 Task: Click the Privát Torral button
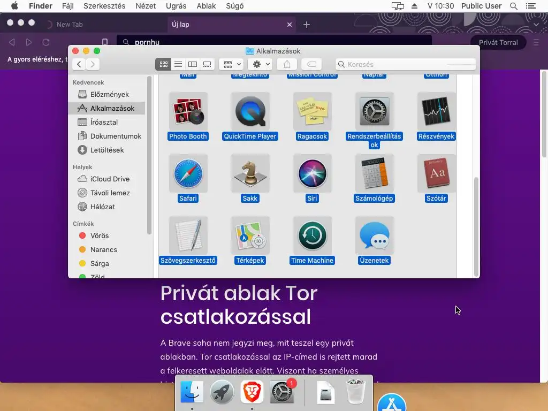tap(498, 42)
